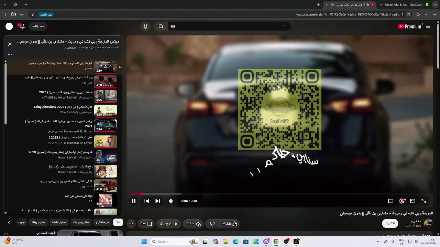This screenshot has width=440, height=247.
Task: Close the Stream URL & Key Kick tab
Action: (x=381, y=5)
